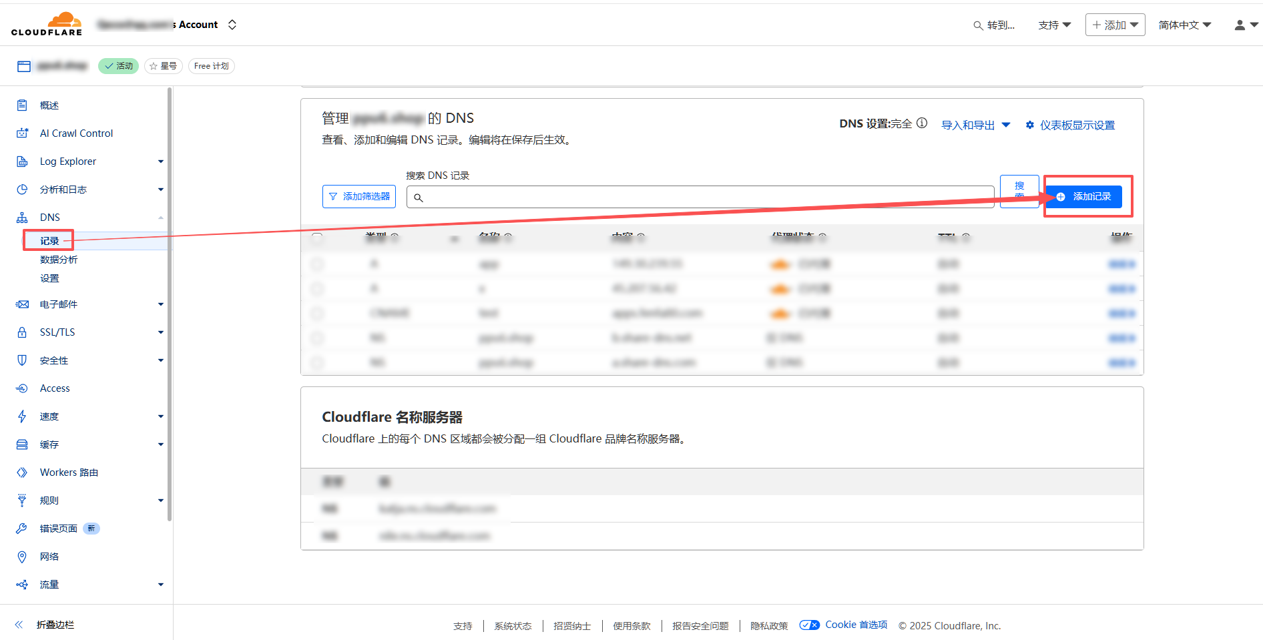Open the 转到 search in header
Image resolution: width=1263 pixels, height=640 pixels.
click(x=994, y=25)
